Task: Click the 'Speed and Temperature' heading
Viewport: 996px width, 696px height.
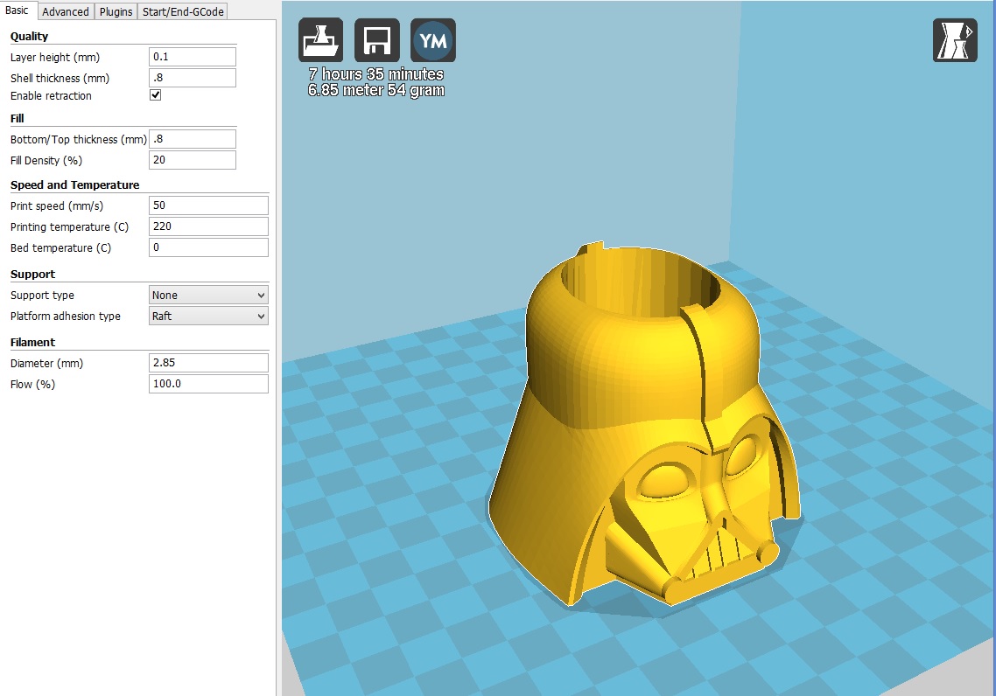Action: point(75,184)
